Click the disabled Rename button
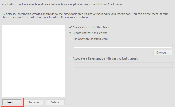 34,102
